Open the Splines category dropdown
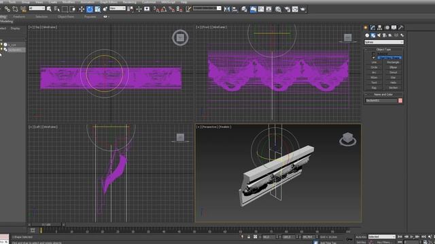Image resolution: width=435 pixels, height=244 pixels. tap(383, 42)
